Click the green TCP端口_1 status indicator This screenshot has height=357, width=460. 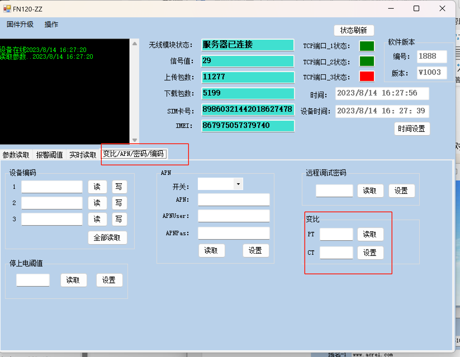pos(367,46)
